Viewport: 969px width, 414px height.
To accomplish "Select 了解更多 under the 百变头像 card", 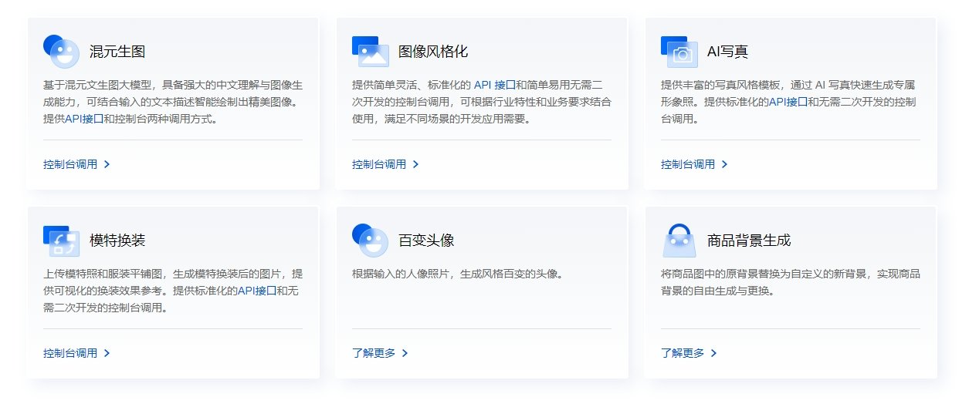I will [x=374, y=353].
